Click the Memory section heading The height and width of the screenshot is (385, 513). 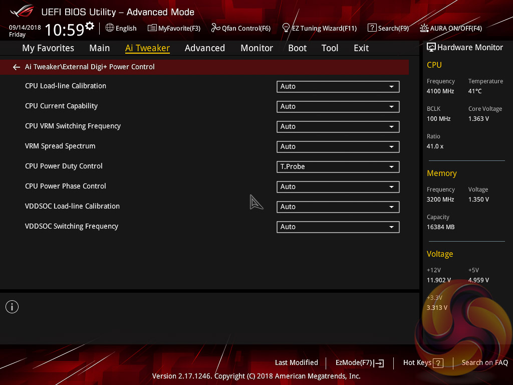(x=442, y=173)
